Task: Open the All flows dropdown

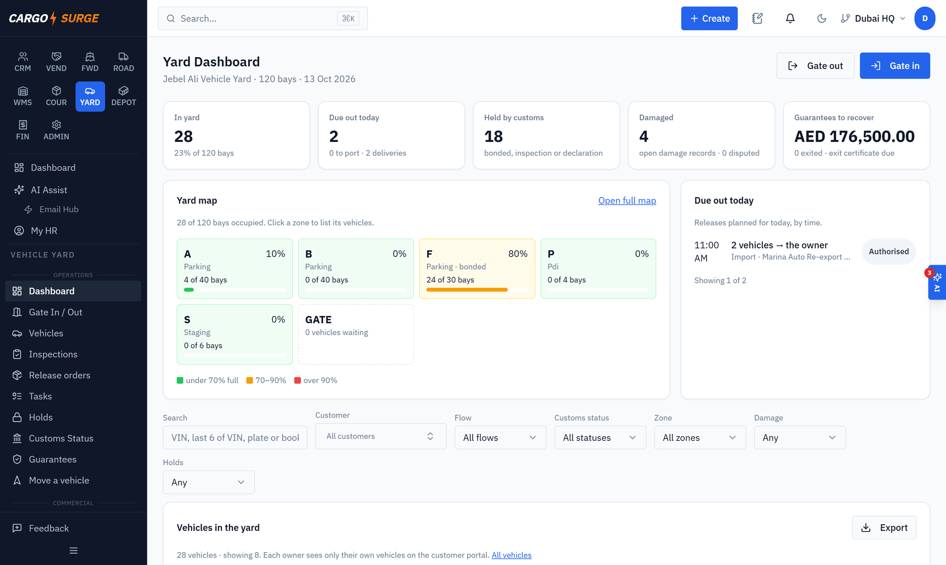Action: [500, 437]
